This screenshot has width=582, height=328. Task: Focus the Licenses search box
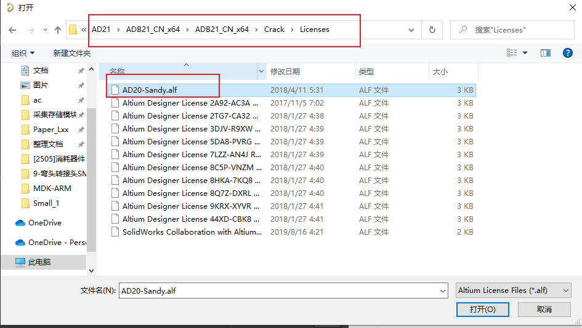pyautogui.click(x=512, y=30)
